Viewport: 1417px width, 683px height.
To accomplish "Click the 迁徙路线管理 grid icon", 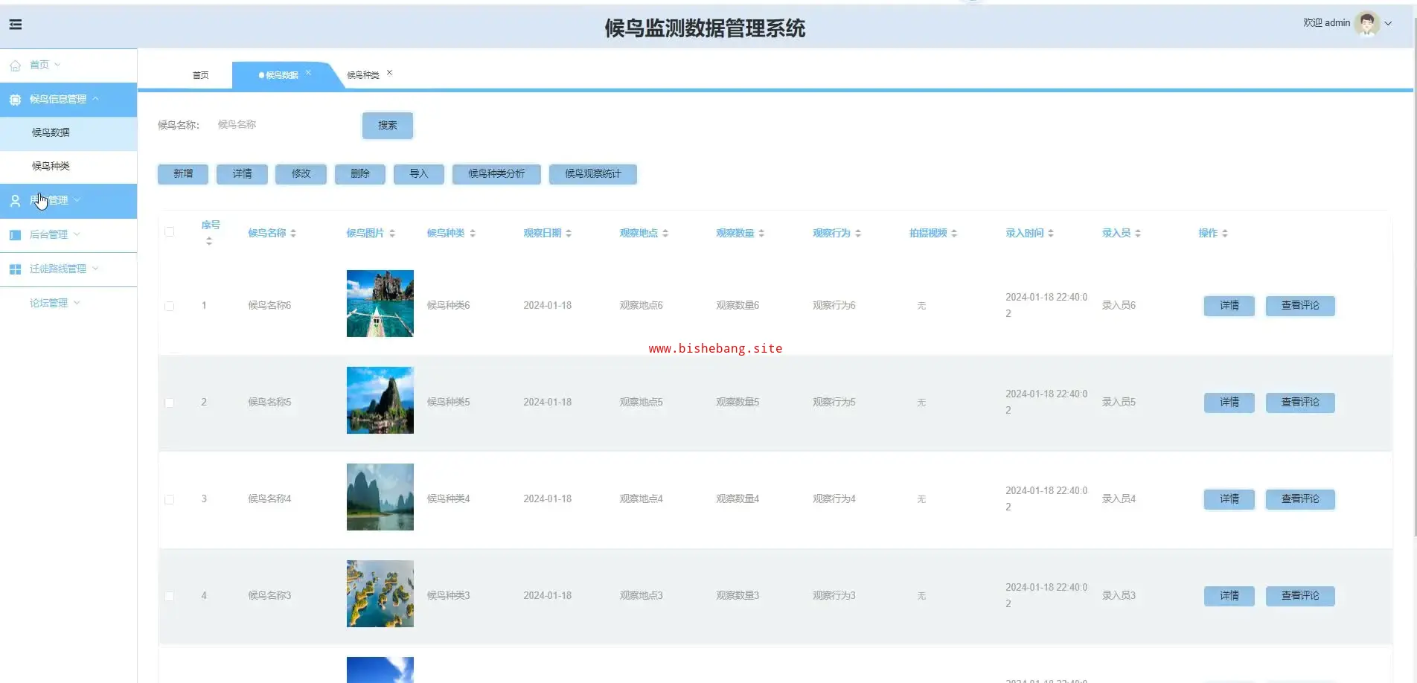I will tap(15, 269).
